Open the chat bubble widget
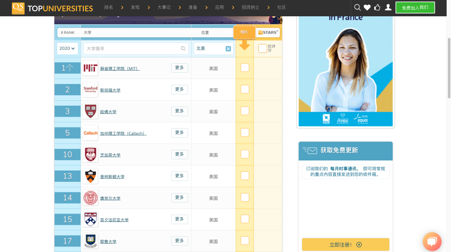Image resolution: width=451 pixels, height=252 pixels. tap(432, 242)
